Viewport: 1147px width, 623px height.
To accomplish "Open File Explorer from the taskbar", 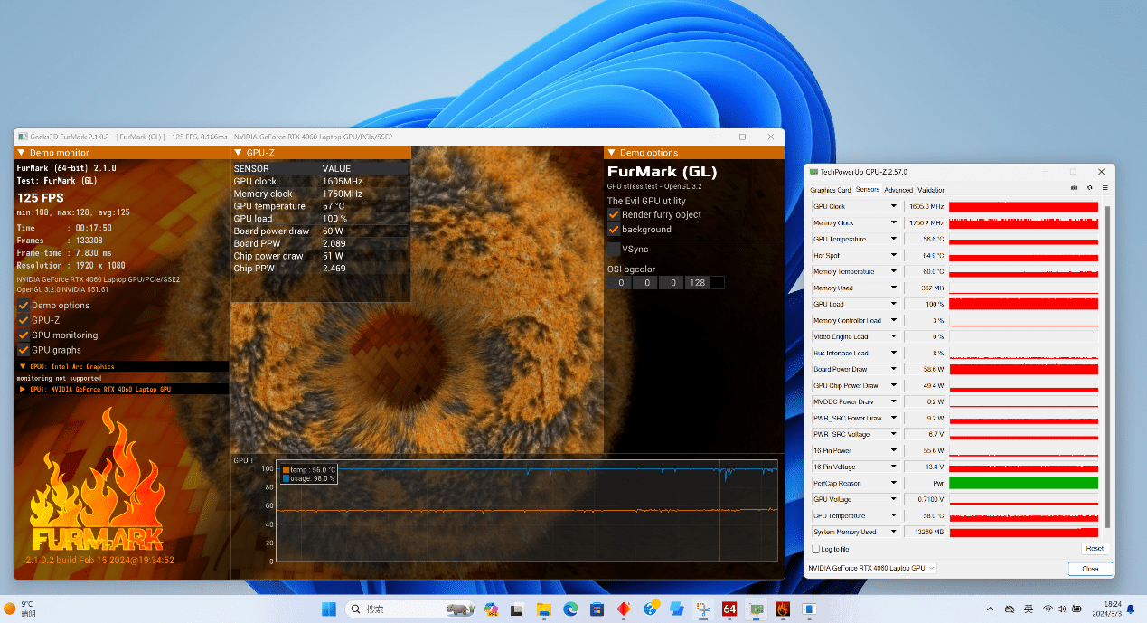I will (544, 609).
